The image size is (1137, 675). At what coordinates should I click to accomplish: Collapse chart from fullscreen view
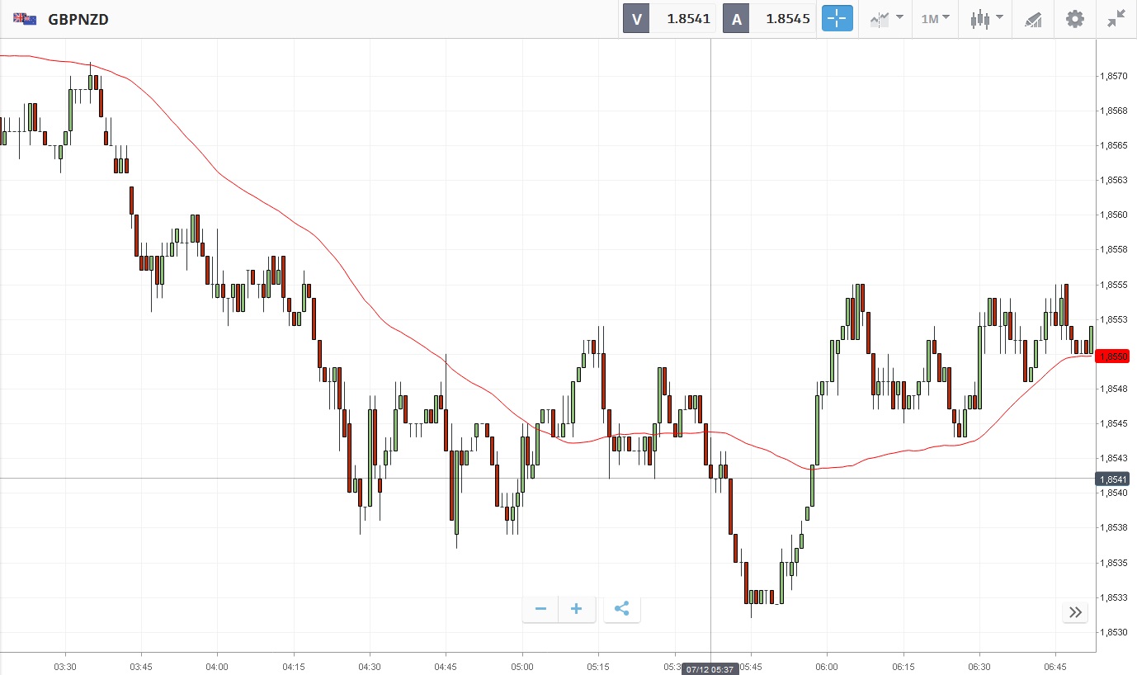(1116, 18)
